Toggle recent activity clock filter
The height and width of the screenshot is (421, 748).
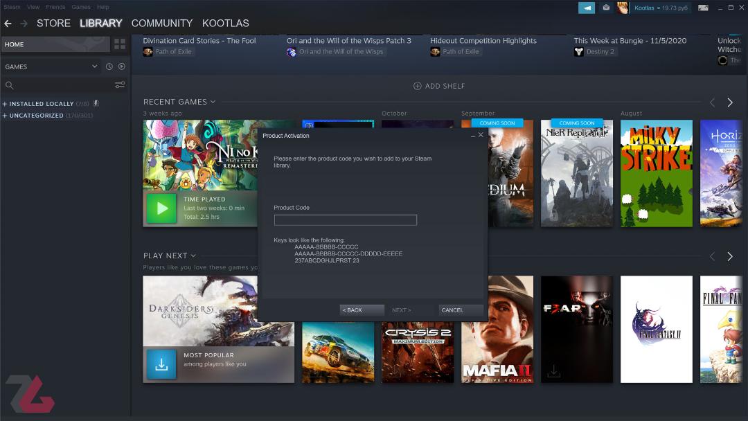coord(109,66)
